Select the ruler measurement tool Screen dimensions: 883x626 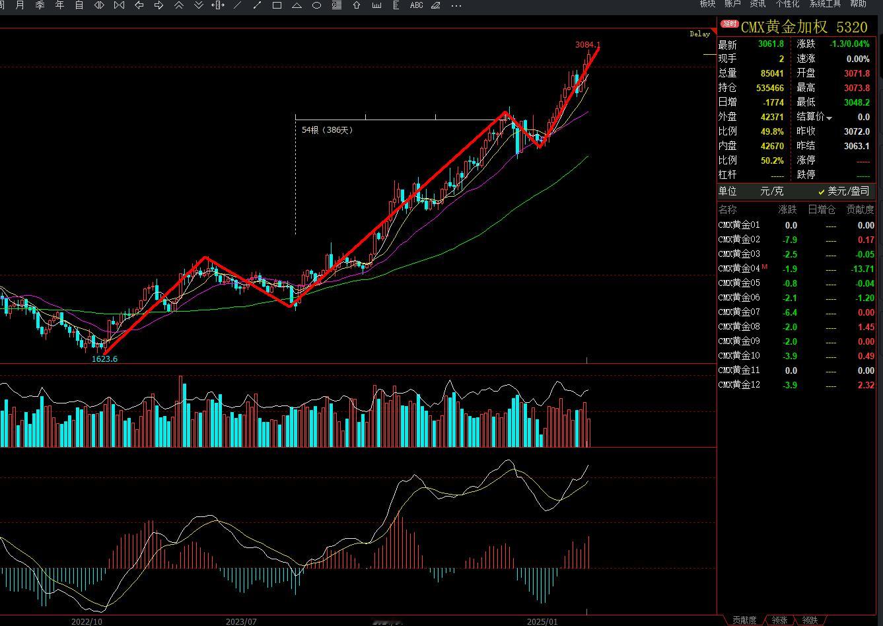pyautogui.click(x=376, y=5)
